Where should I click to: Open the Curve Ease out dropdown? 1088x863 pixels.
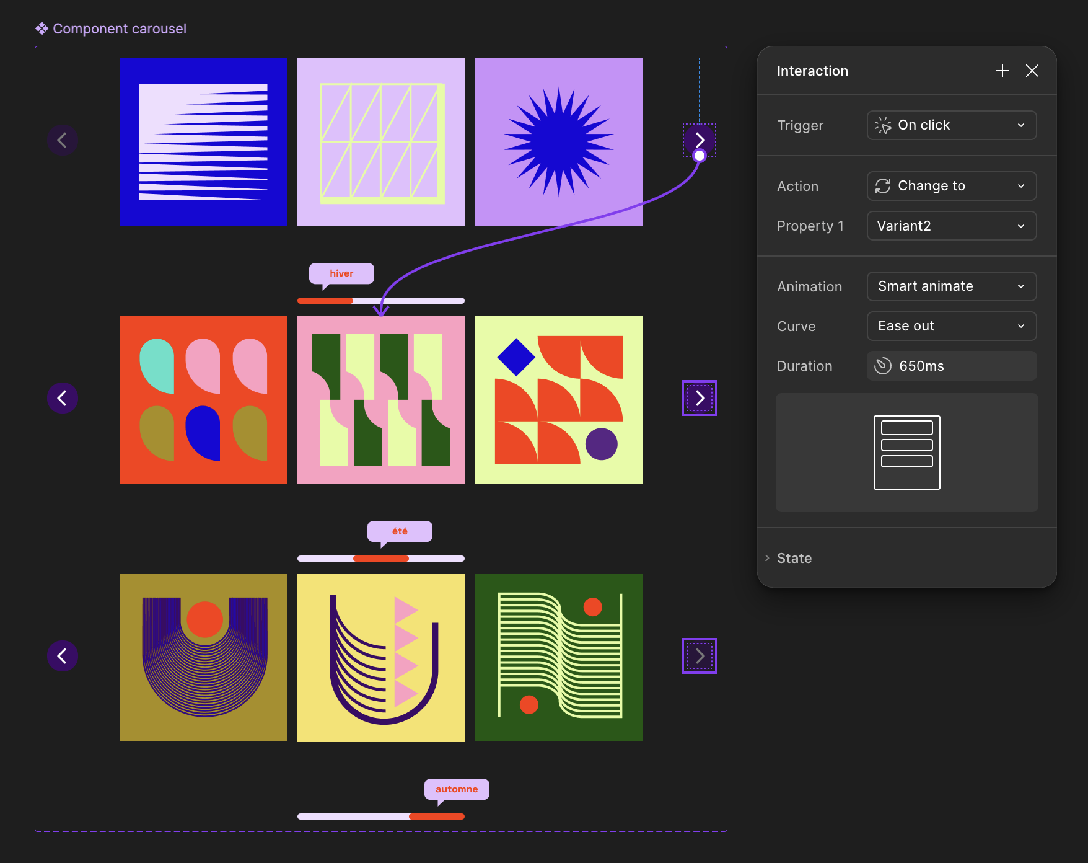click(951, 326)
